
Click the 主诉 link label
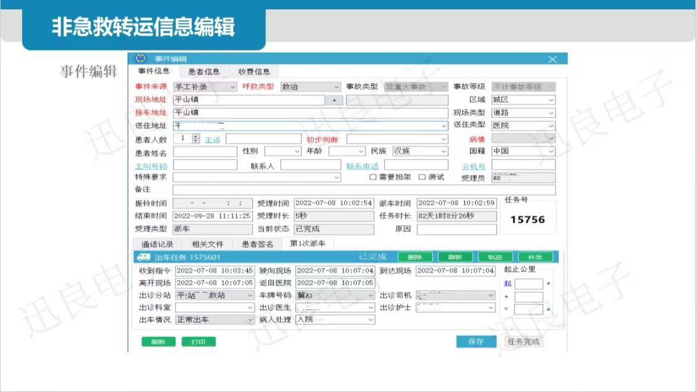click(212, 140)
